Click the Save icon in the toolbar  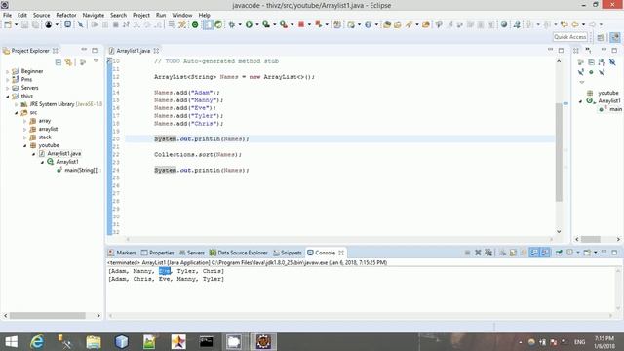24,24
